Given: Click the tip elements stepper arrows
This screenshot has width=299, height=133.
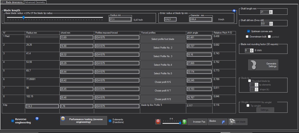Looking at the screenshot, I should point(257,85).
